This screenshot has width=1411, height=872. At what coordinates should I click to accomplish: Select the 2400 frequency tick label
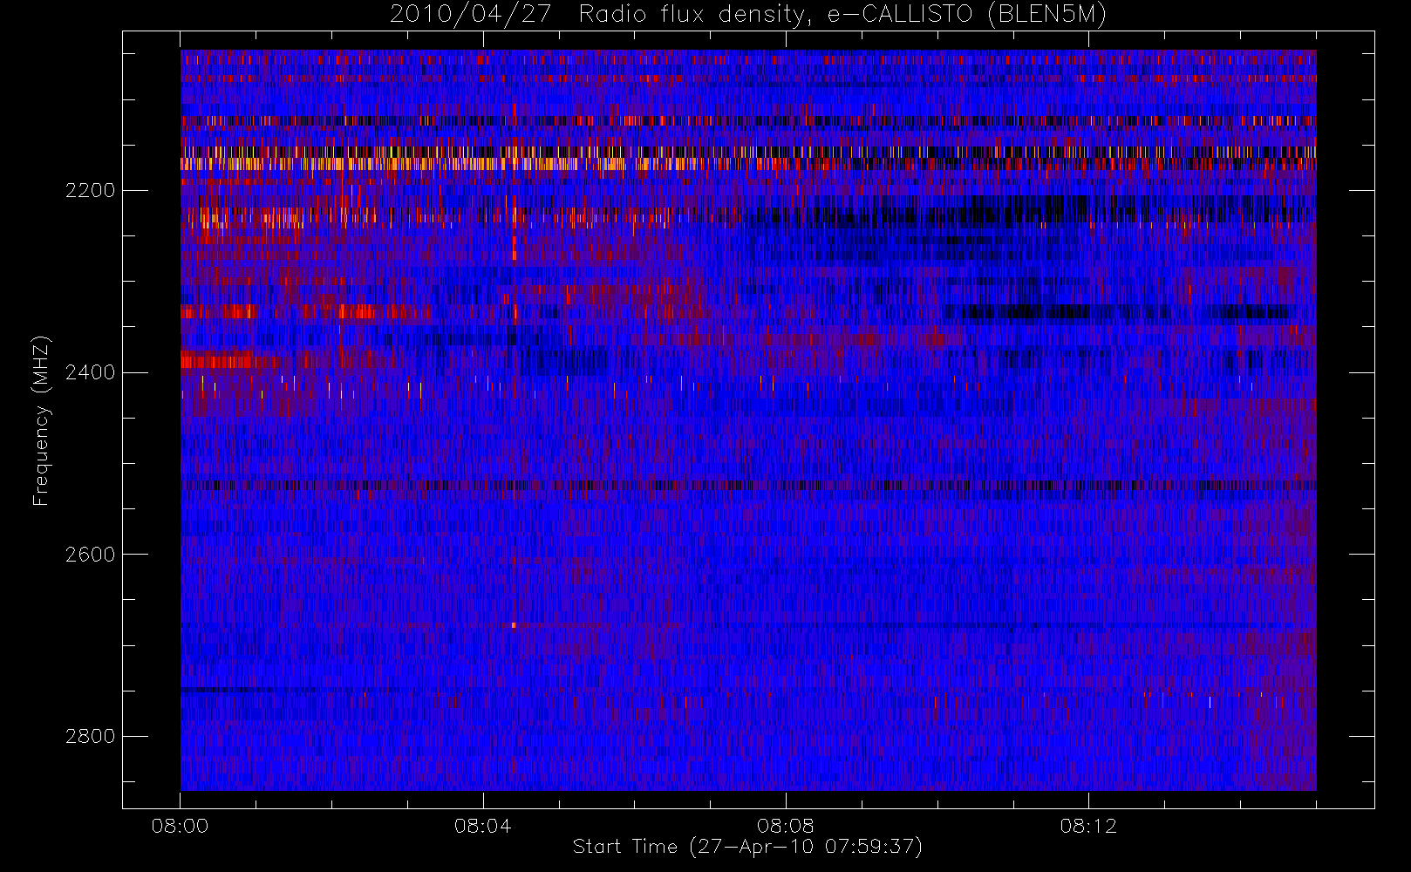coord(90,372)
